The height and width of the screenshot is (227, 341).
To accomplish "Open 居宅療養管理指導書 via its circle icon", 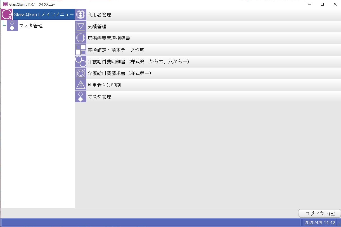I will (x=80, y=38).
